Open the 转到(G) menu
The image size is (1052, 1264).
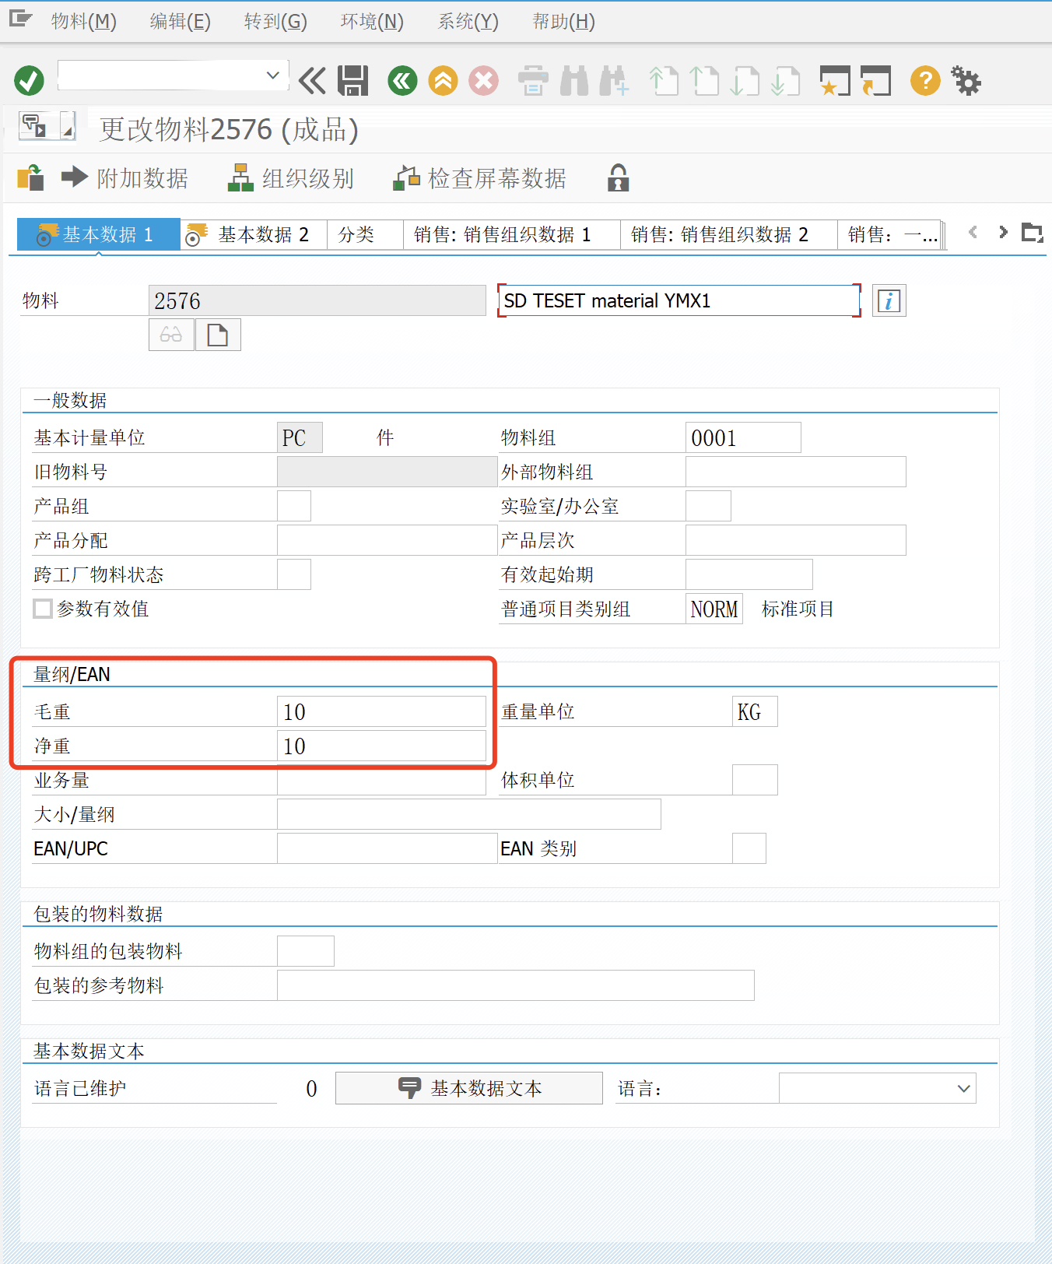275,22
